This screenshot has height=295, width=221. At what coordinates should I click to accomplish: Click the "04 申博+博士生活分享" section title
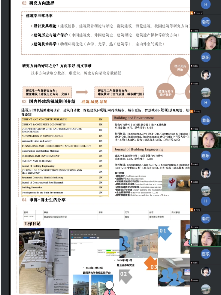[44, 200]
